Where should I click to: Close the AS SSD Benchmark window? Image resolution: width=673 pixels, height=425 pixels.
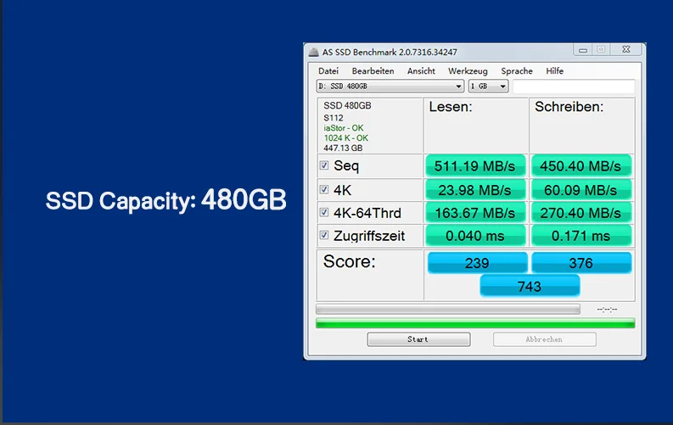pos(626,50)
